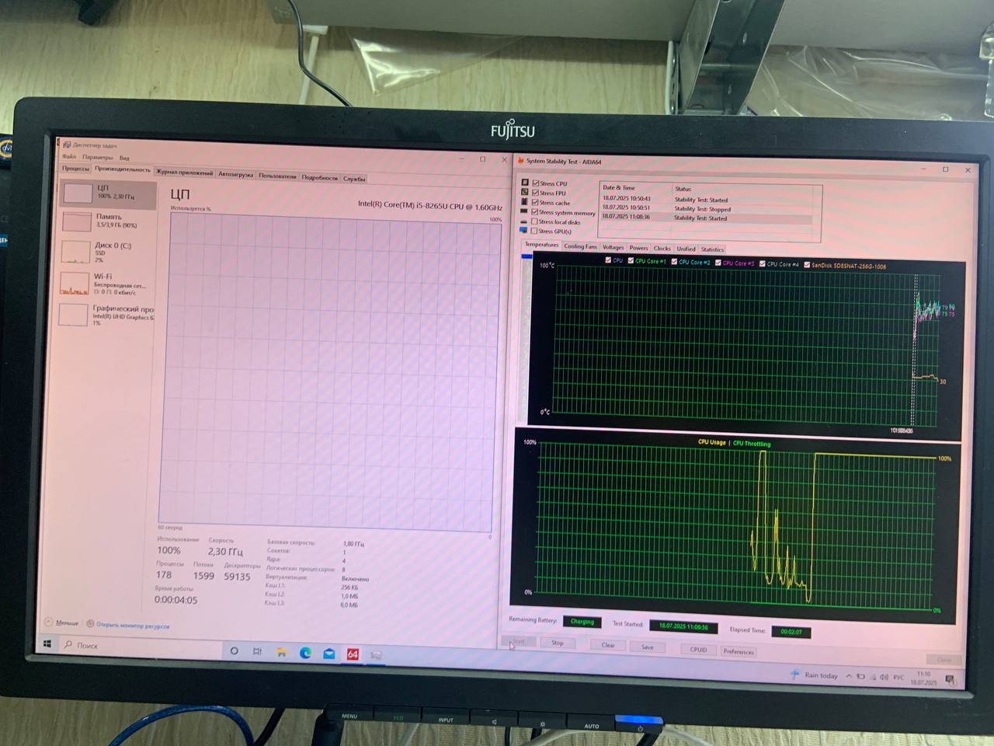Click the Windows Start button
Screen dimensions: 994x746
(x=47, y=644)
